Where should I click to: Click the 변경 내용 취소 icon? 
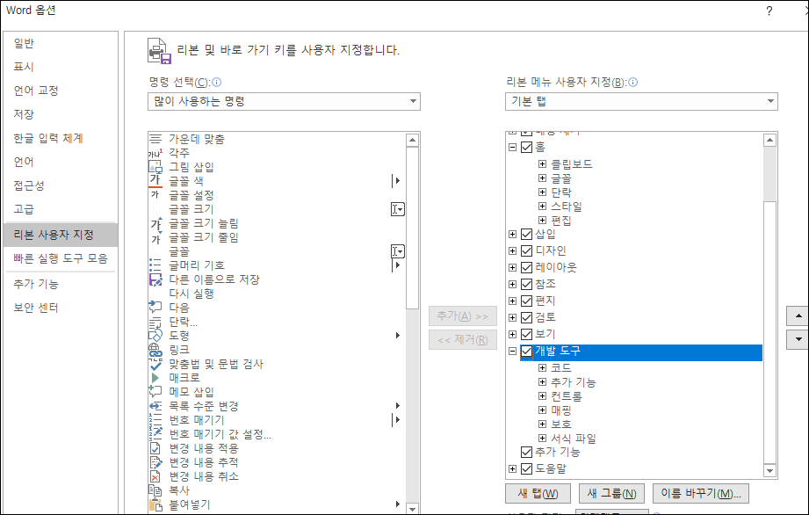155,476
